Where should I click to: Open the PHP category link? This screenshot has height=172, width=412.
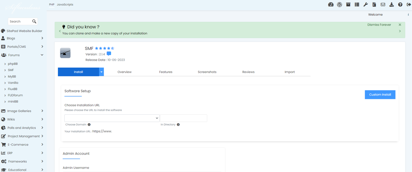click(52, 5)
